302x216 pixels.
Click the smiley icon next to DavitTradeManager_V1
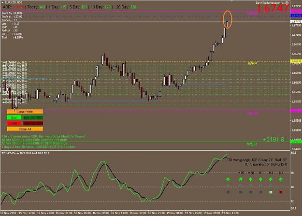coord(287,3)
